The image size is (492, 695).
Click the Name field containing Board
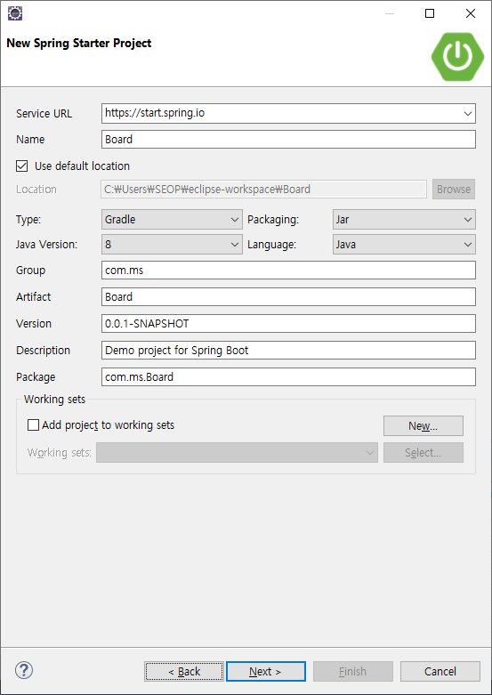288,139
